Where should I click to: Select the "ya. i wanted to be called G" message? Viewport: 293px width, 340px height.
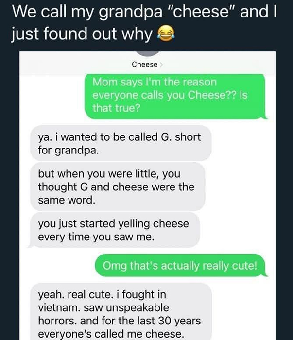[121, 143]
